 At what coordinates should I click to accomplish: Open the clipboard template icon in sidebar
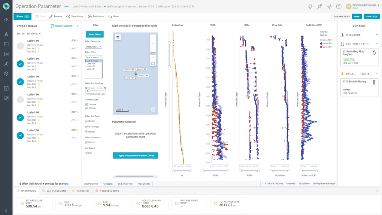click(x=6, y=88)
